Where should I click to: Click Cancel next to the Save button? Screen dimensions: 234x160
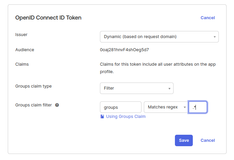(208, 140)
